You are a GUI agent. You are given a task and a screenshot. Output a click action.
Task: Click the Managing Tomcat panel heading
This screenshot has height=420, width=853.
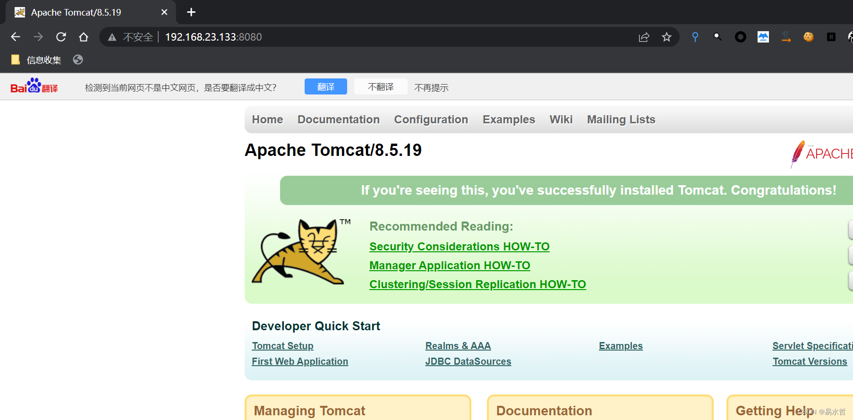[x=309, y=411]
